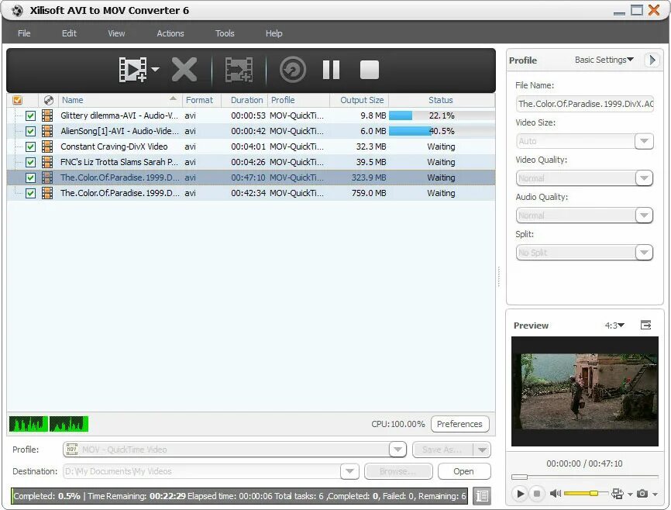Click the preview screen settings icon

tap(617, 494)
